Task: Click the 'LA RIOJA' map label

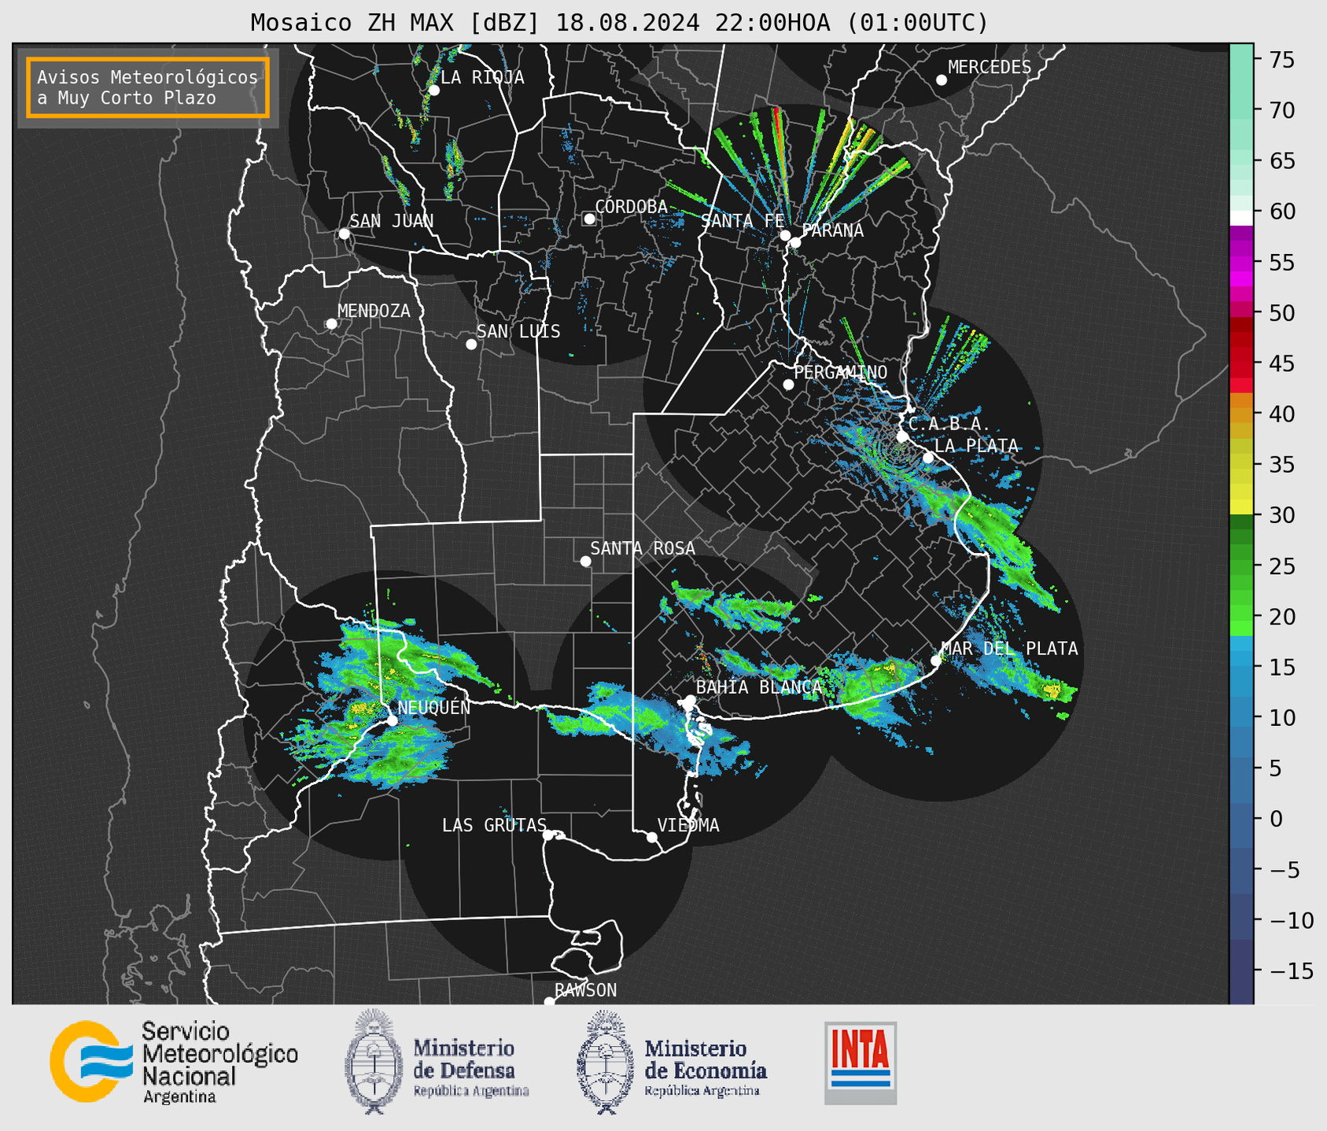Action: [482, 77]
